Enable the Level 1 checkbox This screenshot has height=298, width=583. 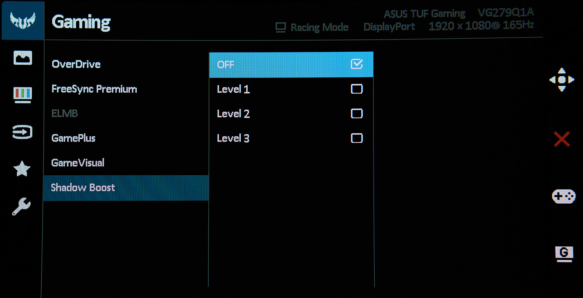point(357,89)
